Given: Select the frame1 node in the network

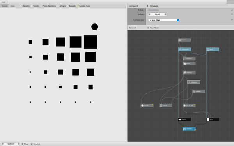Looking at the screenshot, I should pyautogui.click(x=184, y=40).
